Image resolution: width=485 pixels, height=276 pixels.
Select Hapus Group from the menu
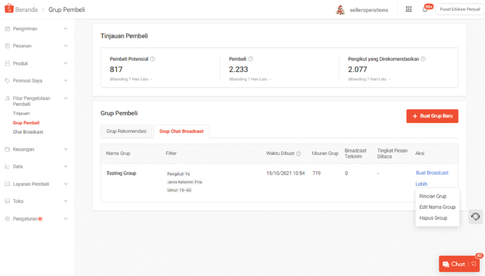click(433, 218)
